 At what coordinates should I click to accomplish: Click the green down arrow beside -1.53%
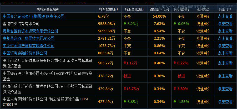(x=175, y=101)
